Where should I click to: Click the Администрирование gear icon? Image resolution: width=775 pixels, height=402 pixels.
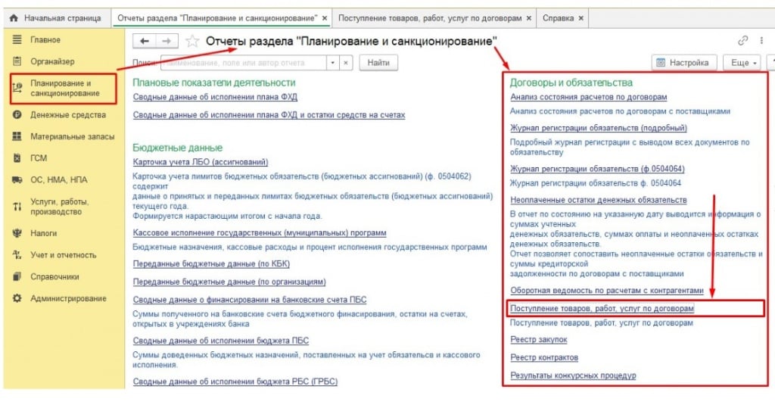coord(17,298)
